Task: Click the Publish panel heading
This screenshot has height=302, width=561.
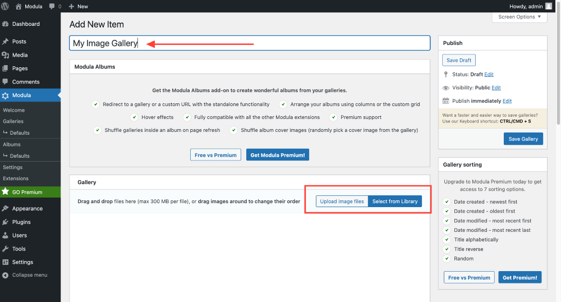Action: click(x=453, y=43)
